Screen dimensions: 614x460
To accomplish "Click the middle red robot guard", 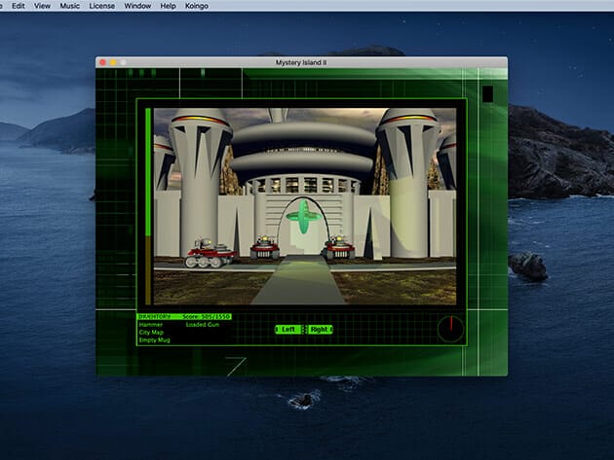I will pyautogui.click(x=264, y=248).
